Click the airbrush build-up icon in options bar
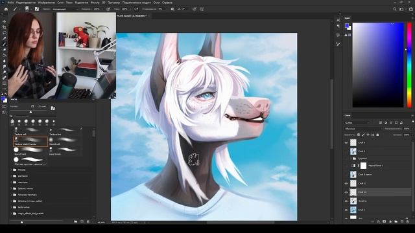This screenshot has width=415, height=233. click(x=136, y=9)
